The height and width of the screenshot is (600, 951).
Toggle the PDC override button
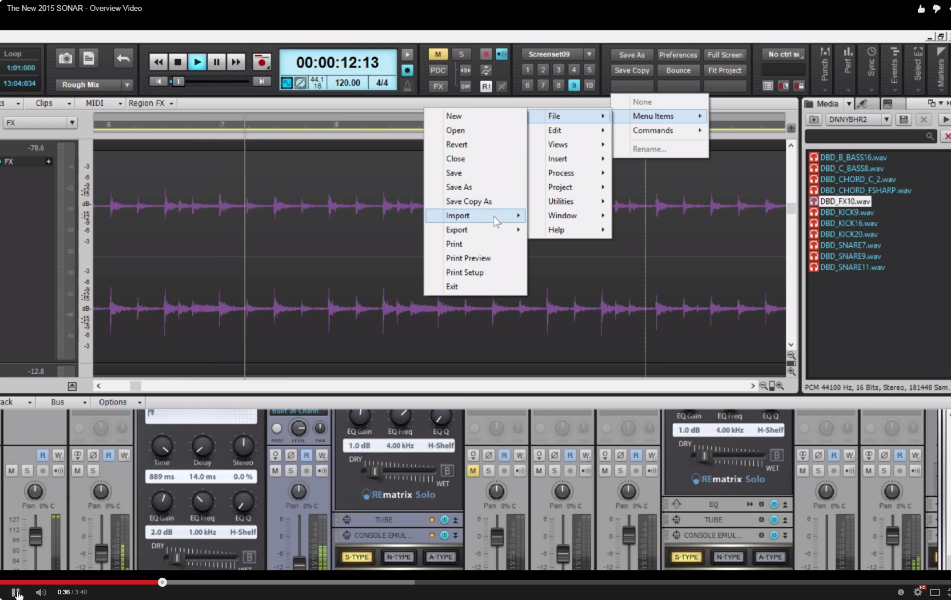point(438,70)
